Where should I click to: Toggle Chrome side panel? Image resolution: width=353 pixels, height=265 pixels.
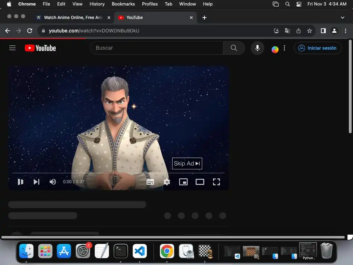click(x=323, y=31)
